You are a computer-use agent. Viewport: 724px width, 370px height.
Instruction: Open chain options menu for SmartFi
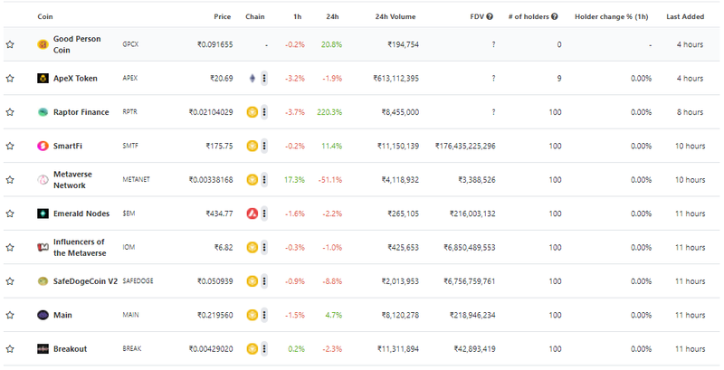pos(264,146)
